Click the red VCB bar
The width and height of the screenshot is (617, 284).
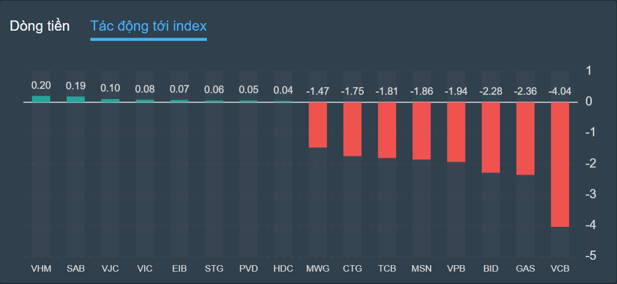point(559,164)
